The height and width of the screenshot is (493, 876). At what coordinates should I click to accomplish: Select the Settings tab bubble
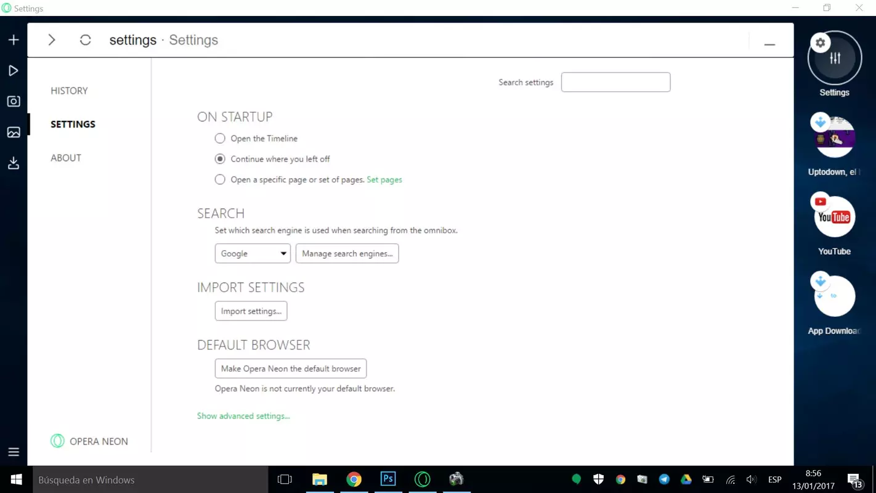835,59
